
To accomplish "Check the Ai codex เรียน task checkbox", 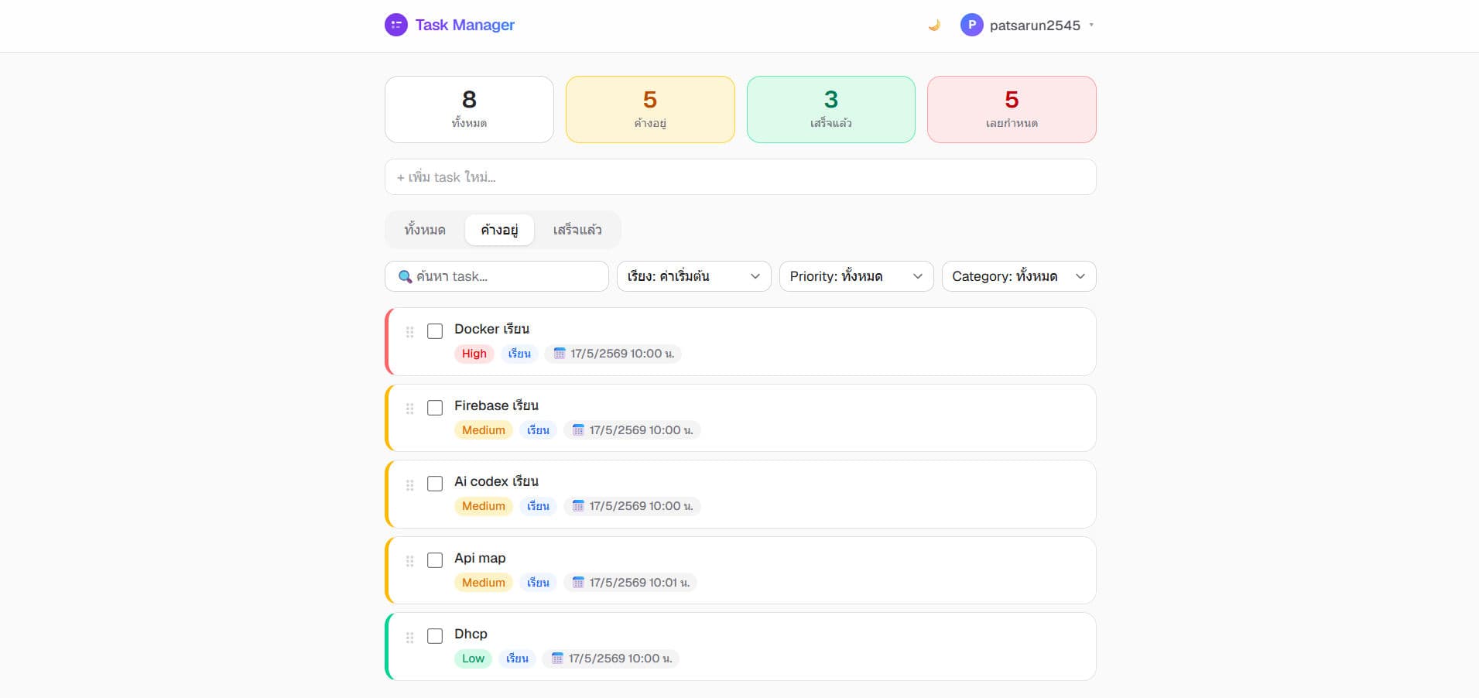I will pyautogui.click(x=435, y=484).
